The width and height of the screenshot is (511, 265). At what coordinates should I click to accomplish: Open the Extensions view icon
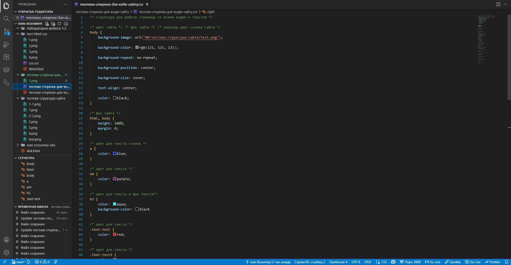click(6, 57)
